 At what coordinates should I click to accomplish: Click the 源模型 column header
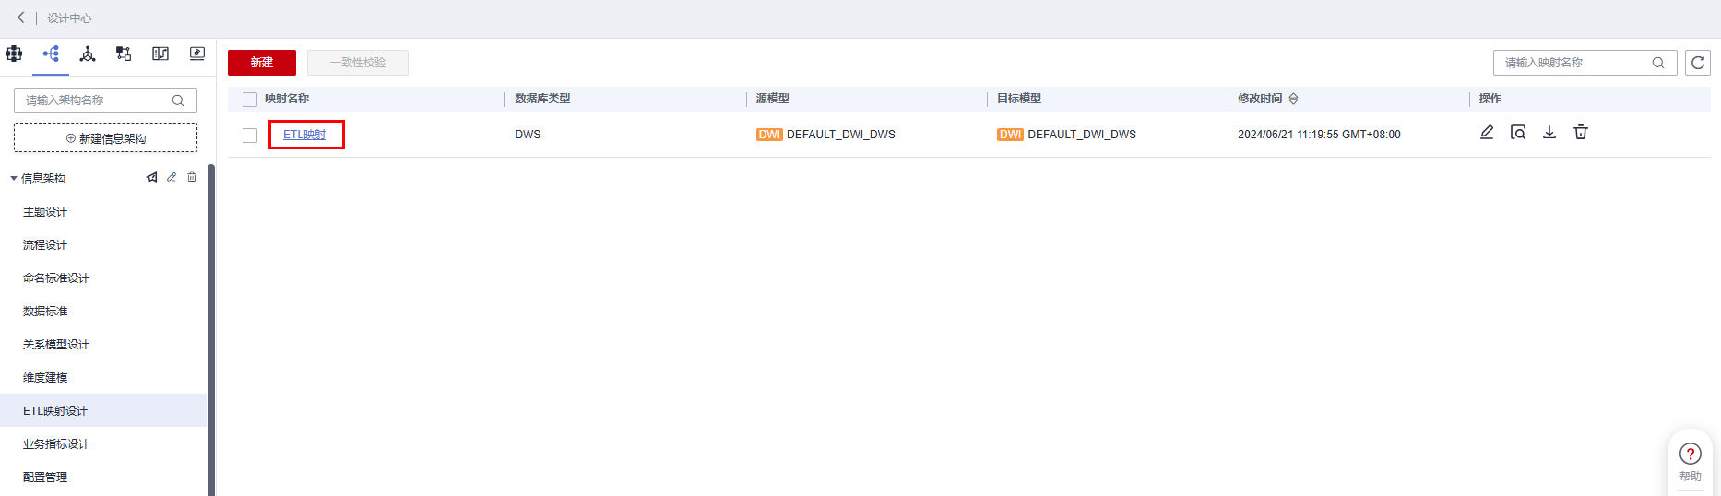pos(773,99)
